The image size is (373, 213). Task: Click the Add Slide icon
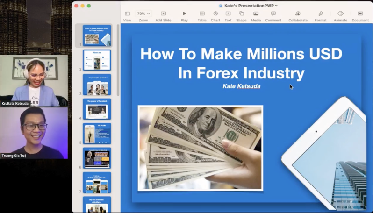coord(163,14)
